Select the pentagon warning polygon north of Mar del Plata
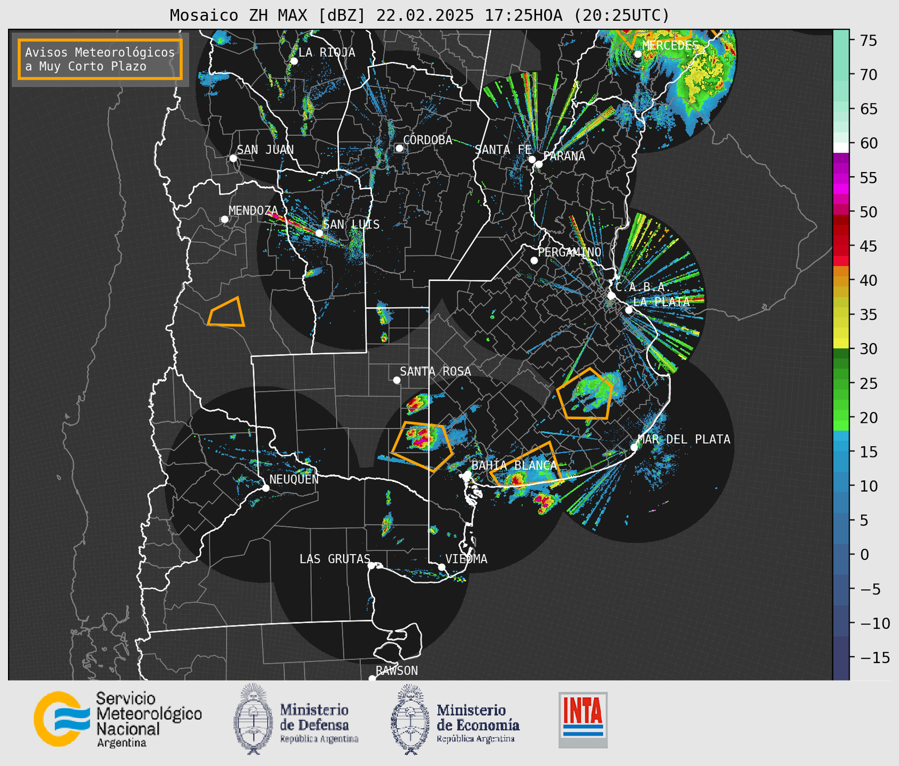Viewport: 899px width, 766px height. [585, 393]
